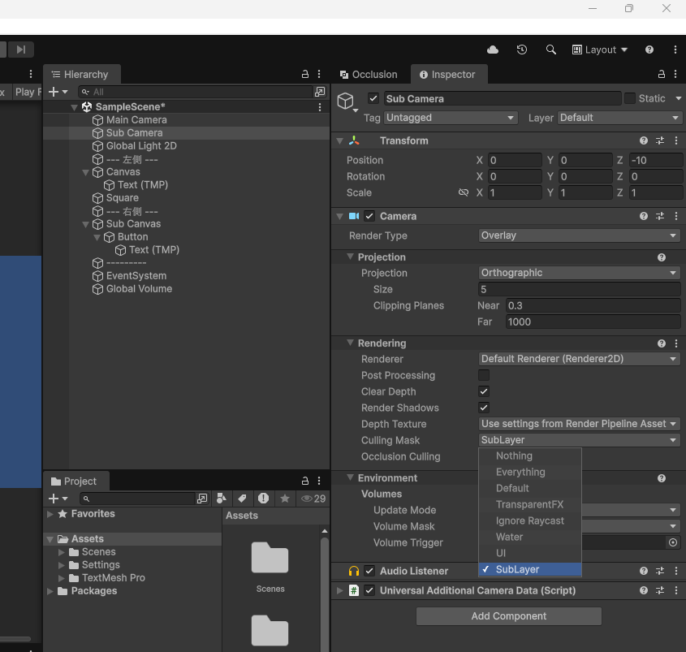Click the Add Component button
This screenshot has height=652, width=686.
509,616
